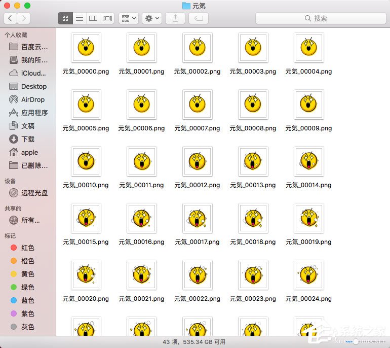Select the 元気_00011.png thumbnail
Image resolution: width=390 pixels, height=348 pixels.
(x=142, y=161)
